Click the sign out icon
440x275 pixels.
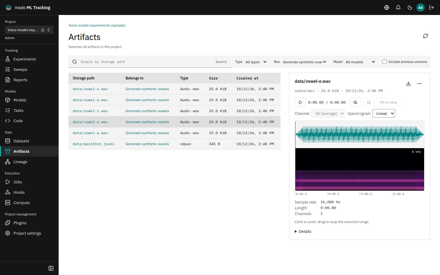431,8
